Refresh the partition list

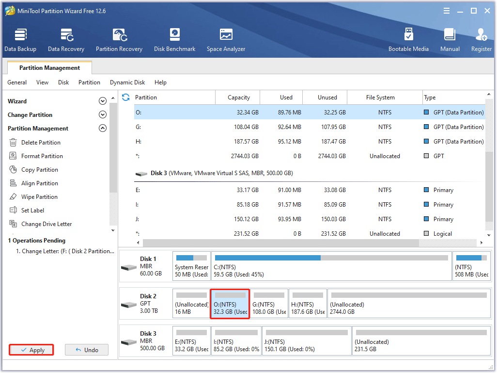coord(125,97)
